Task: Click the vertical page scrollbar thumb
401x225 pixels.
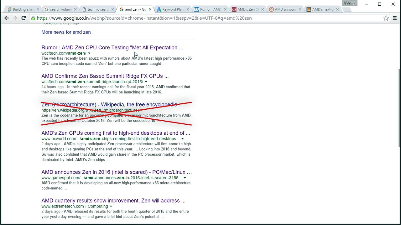Action: [398, 108]
